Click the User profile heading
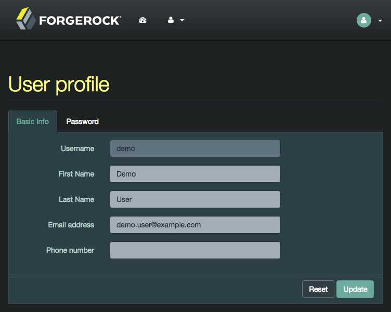 [59, 85]
